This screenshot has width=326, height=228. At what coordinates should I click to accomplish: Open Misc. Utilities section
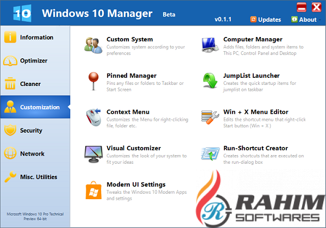35,177
